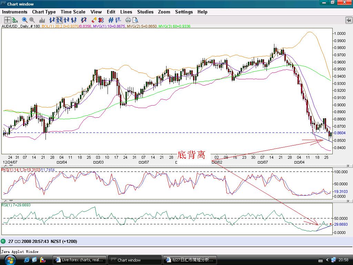Open the Chart Type menu

tap(44, 12)
